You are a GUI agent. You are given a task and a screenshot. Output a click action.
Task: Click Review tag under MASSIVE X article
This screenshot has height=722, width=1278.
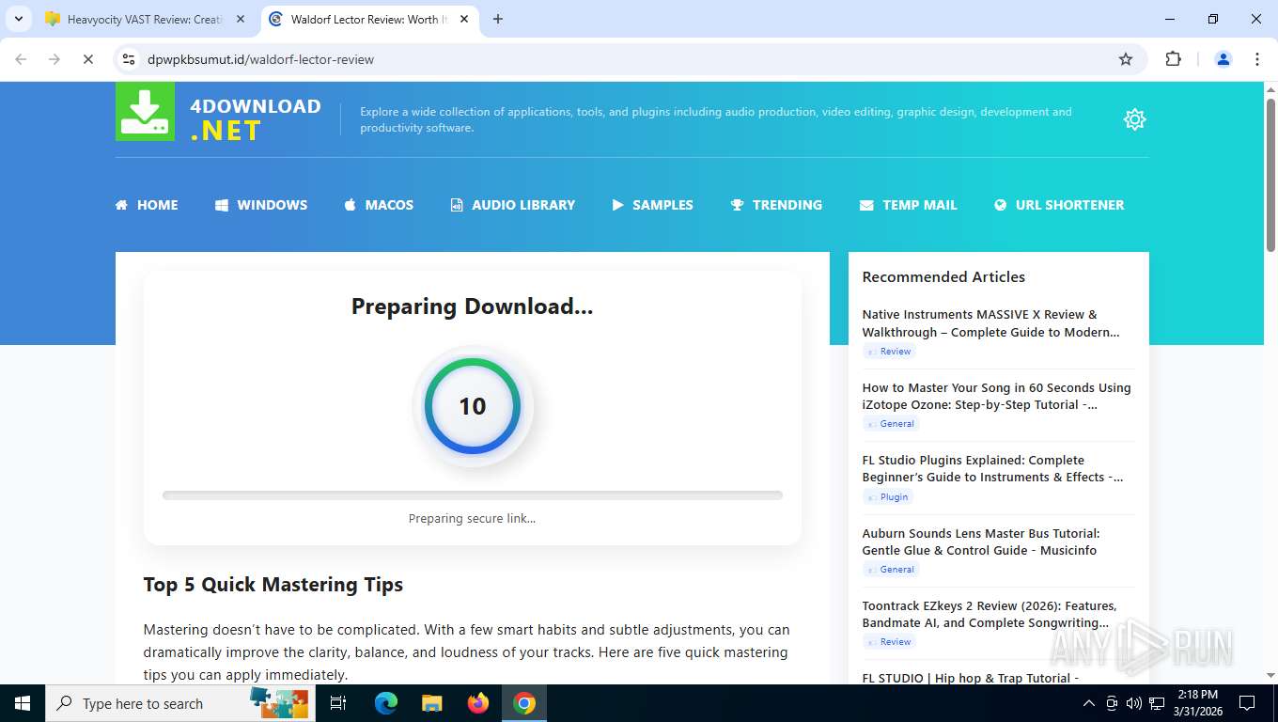[x=889, y=351]
